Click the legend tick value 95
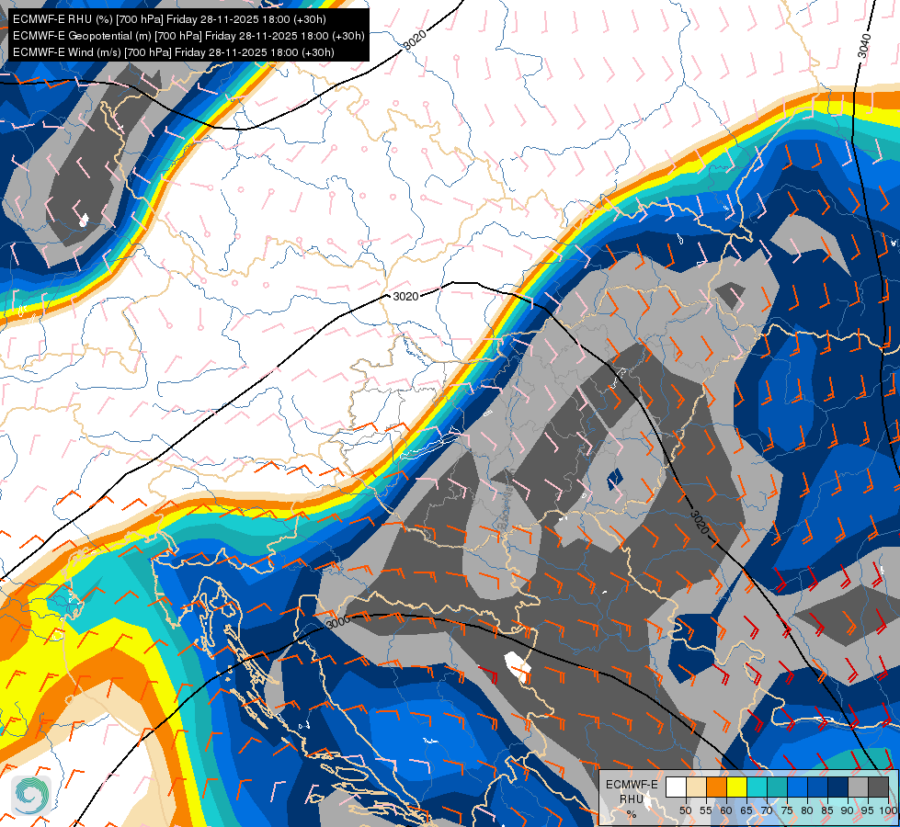The height and width of the screenshot is (827, 900). [867, 810]
